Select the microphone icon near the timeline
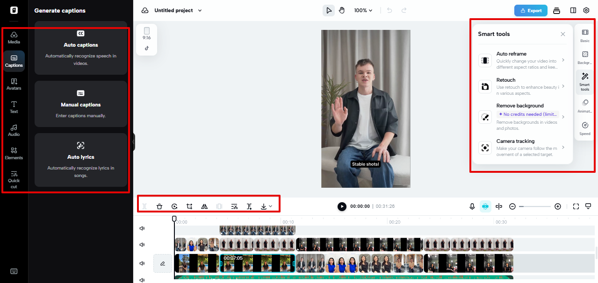The height and width of the screenshot is (283, 598). pos(472,206)
